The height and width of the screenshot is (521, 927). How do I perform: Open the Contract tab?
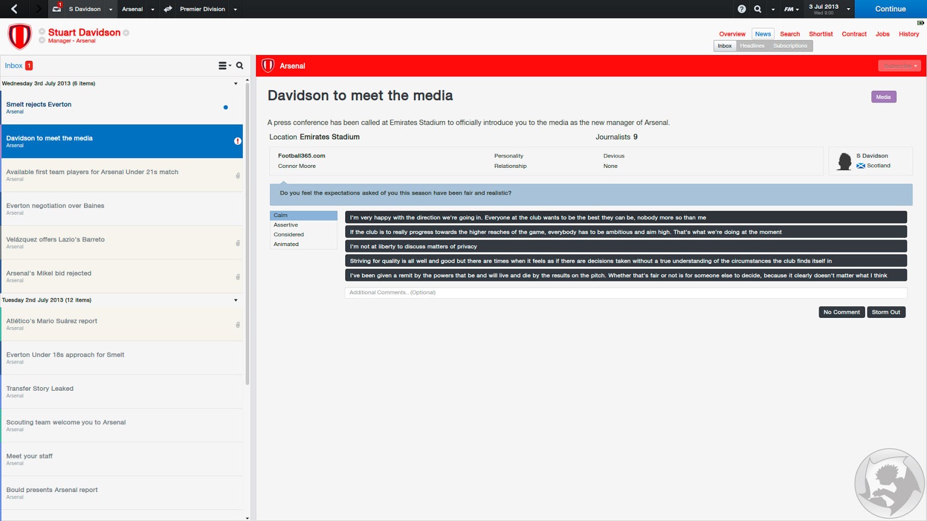point(854,34)
